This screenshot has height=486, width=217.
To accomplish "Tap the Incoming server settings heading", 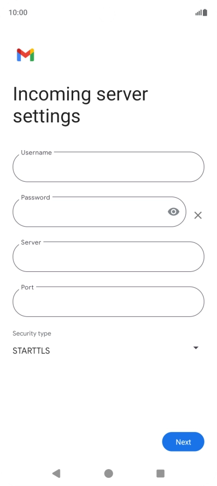I will pos(80,105).
